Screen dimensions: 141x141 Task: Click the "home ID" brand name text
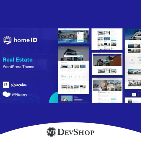(26, 40)
